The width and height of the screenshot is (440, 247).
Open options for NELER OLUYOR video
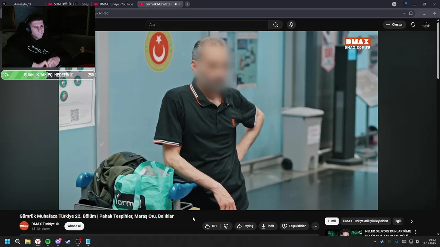click(x=415, y=232)
